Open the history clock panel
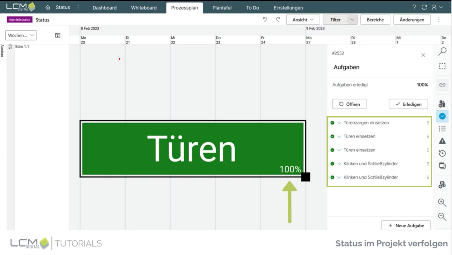 click(442, 153)
